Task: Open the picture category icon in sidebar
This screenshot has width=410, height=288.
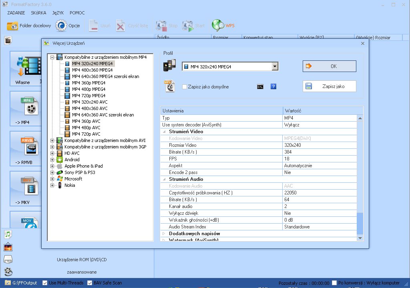Action: 8,247
